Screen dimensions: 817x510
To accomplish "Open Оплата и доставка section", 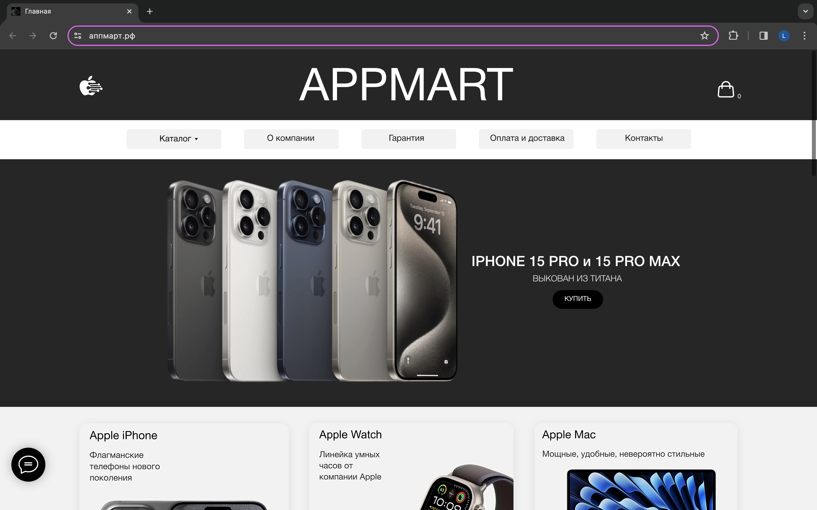I will 526,139.
